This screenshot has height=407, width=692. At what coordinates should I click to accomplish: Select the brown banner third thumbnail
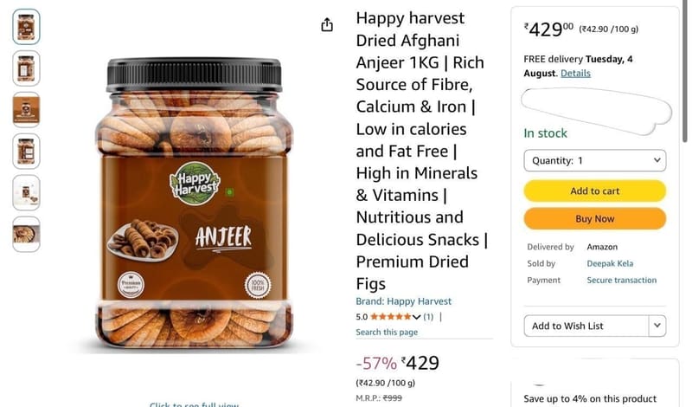pyautogui.click(x=26, y=110)
